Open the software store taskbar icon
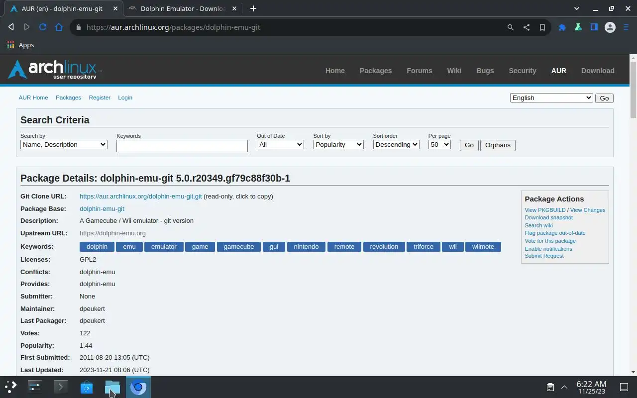This screenshot has width=637, height=398. (87, 387)
